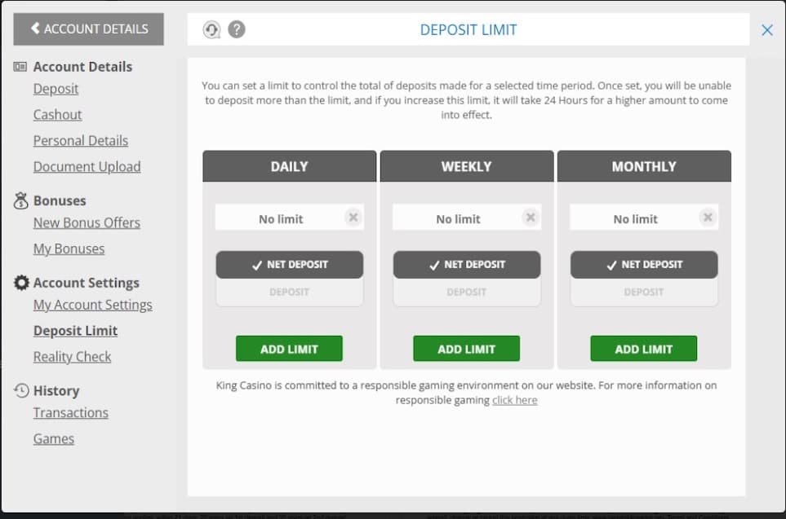Select Net Deposit for Daily limit
This screenshot has height=519, width=786.
290,265
